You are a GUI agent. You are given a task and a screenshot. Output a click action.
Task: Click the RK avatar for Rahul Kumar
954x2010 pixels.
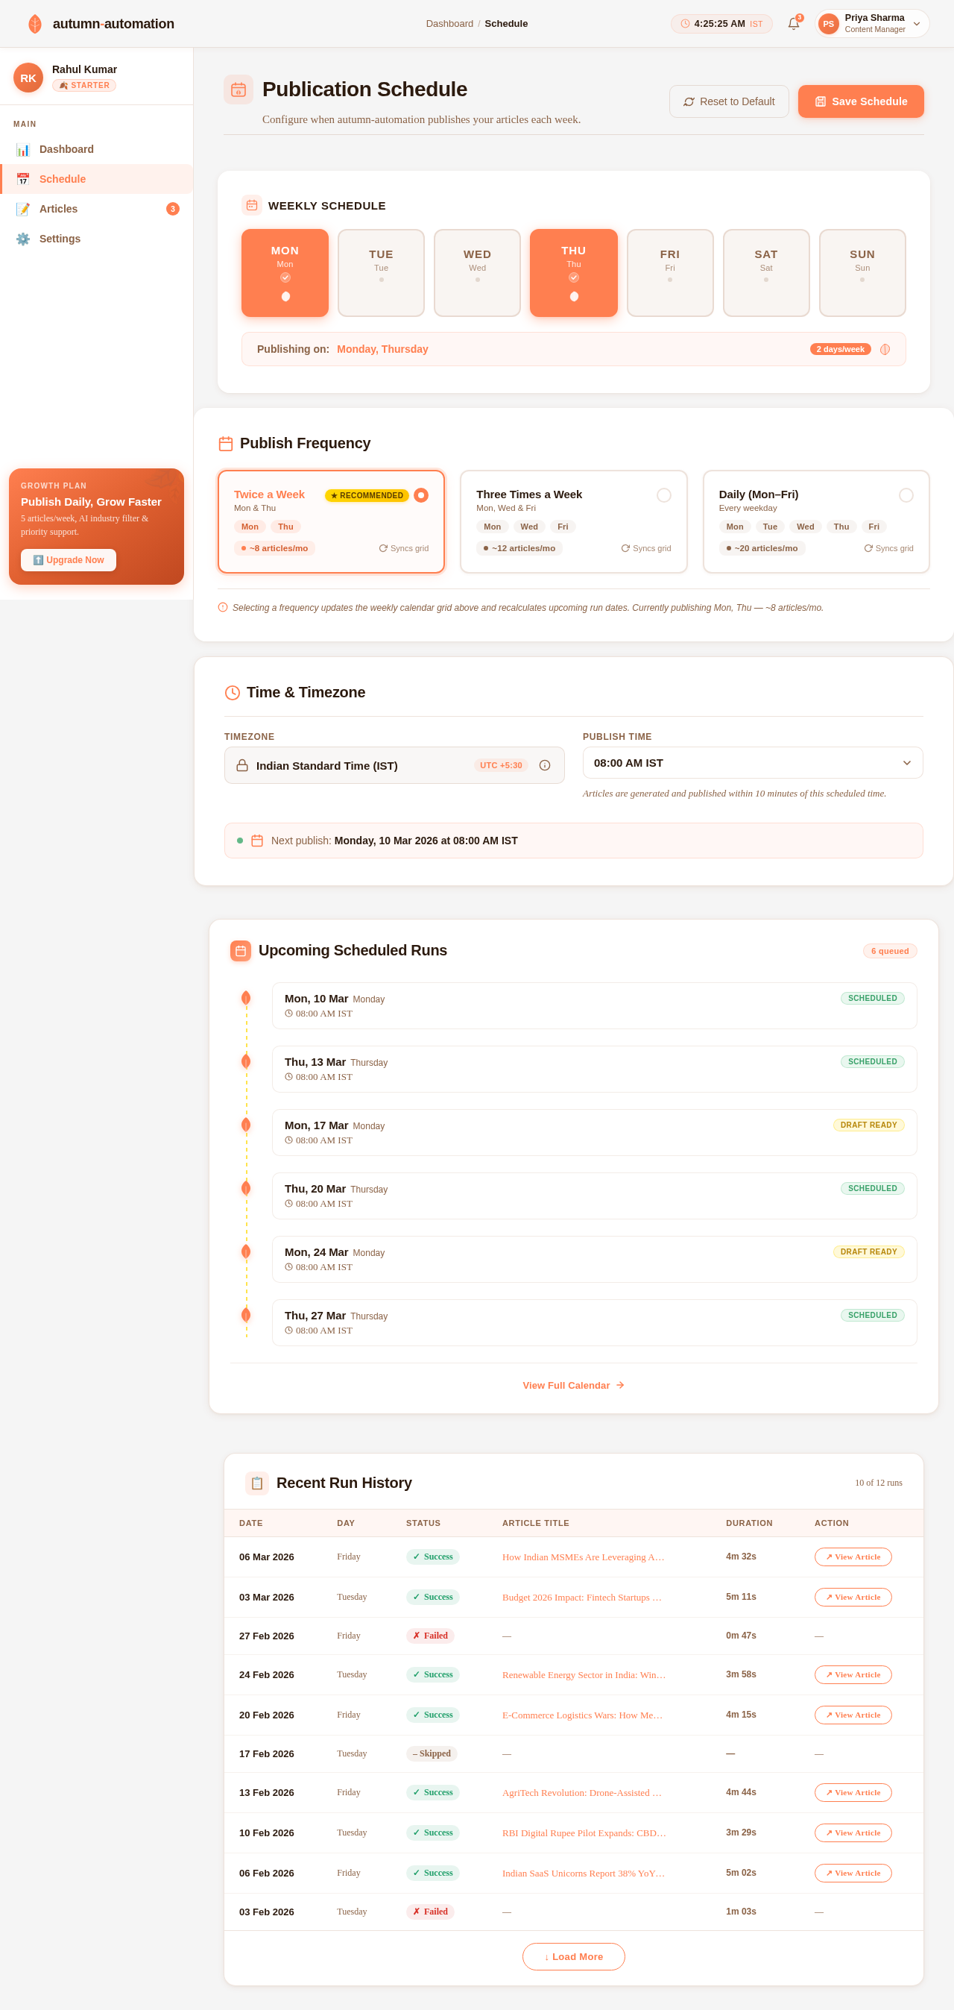coord(28,78)
